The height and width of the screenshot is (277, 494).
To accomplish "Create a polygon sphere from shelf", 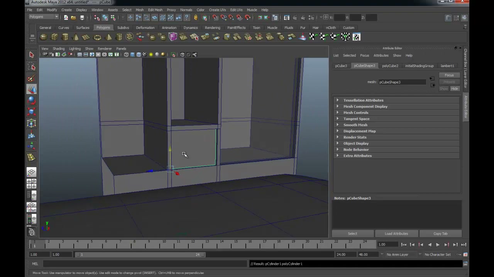I will click(x=44, y=37).
